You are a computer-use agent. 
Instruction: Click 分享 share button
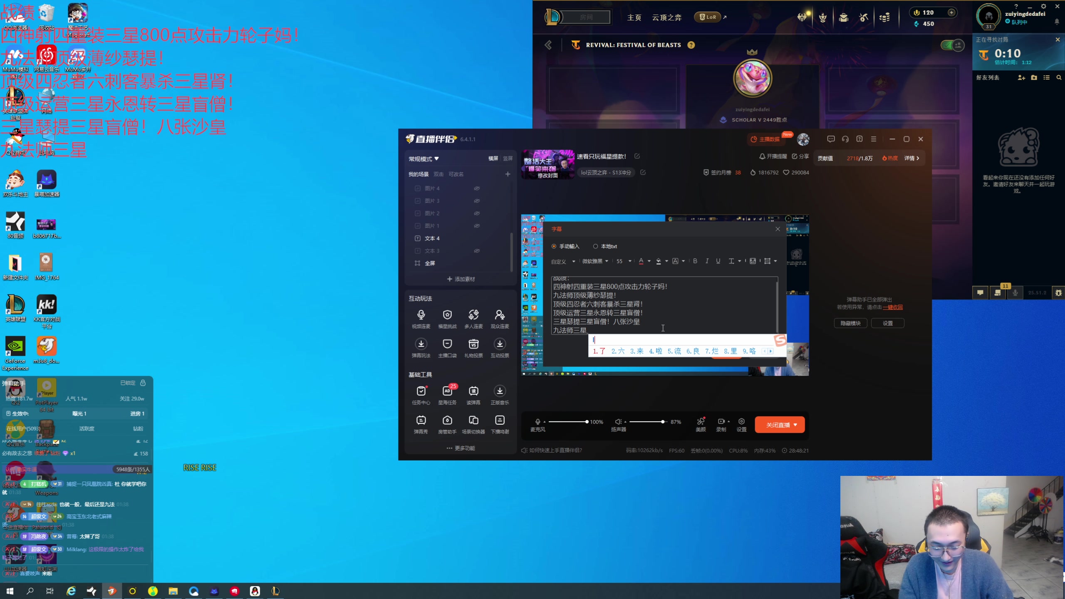pos(800,156)
